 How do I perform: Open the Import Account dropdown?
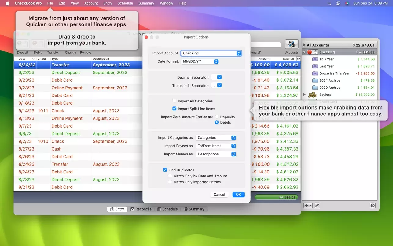click(x=211, y=53)
